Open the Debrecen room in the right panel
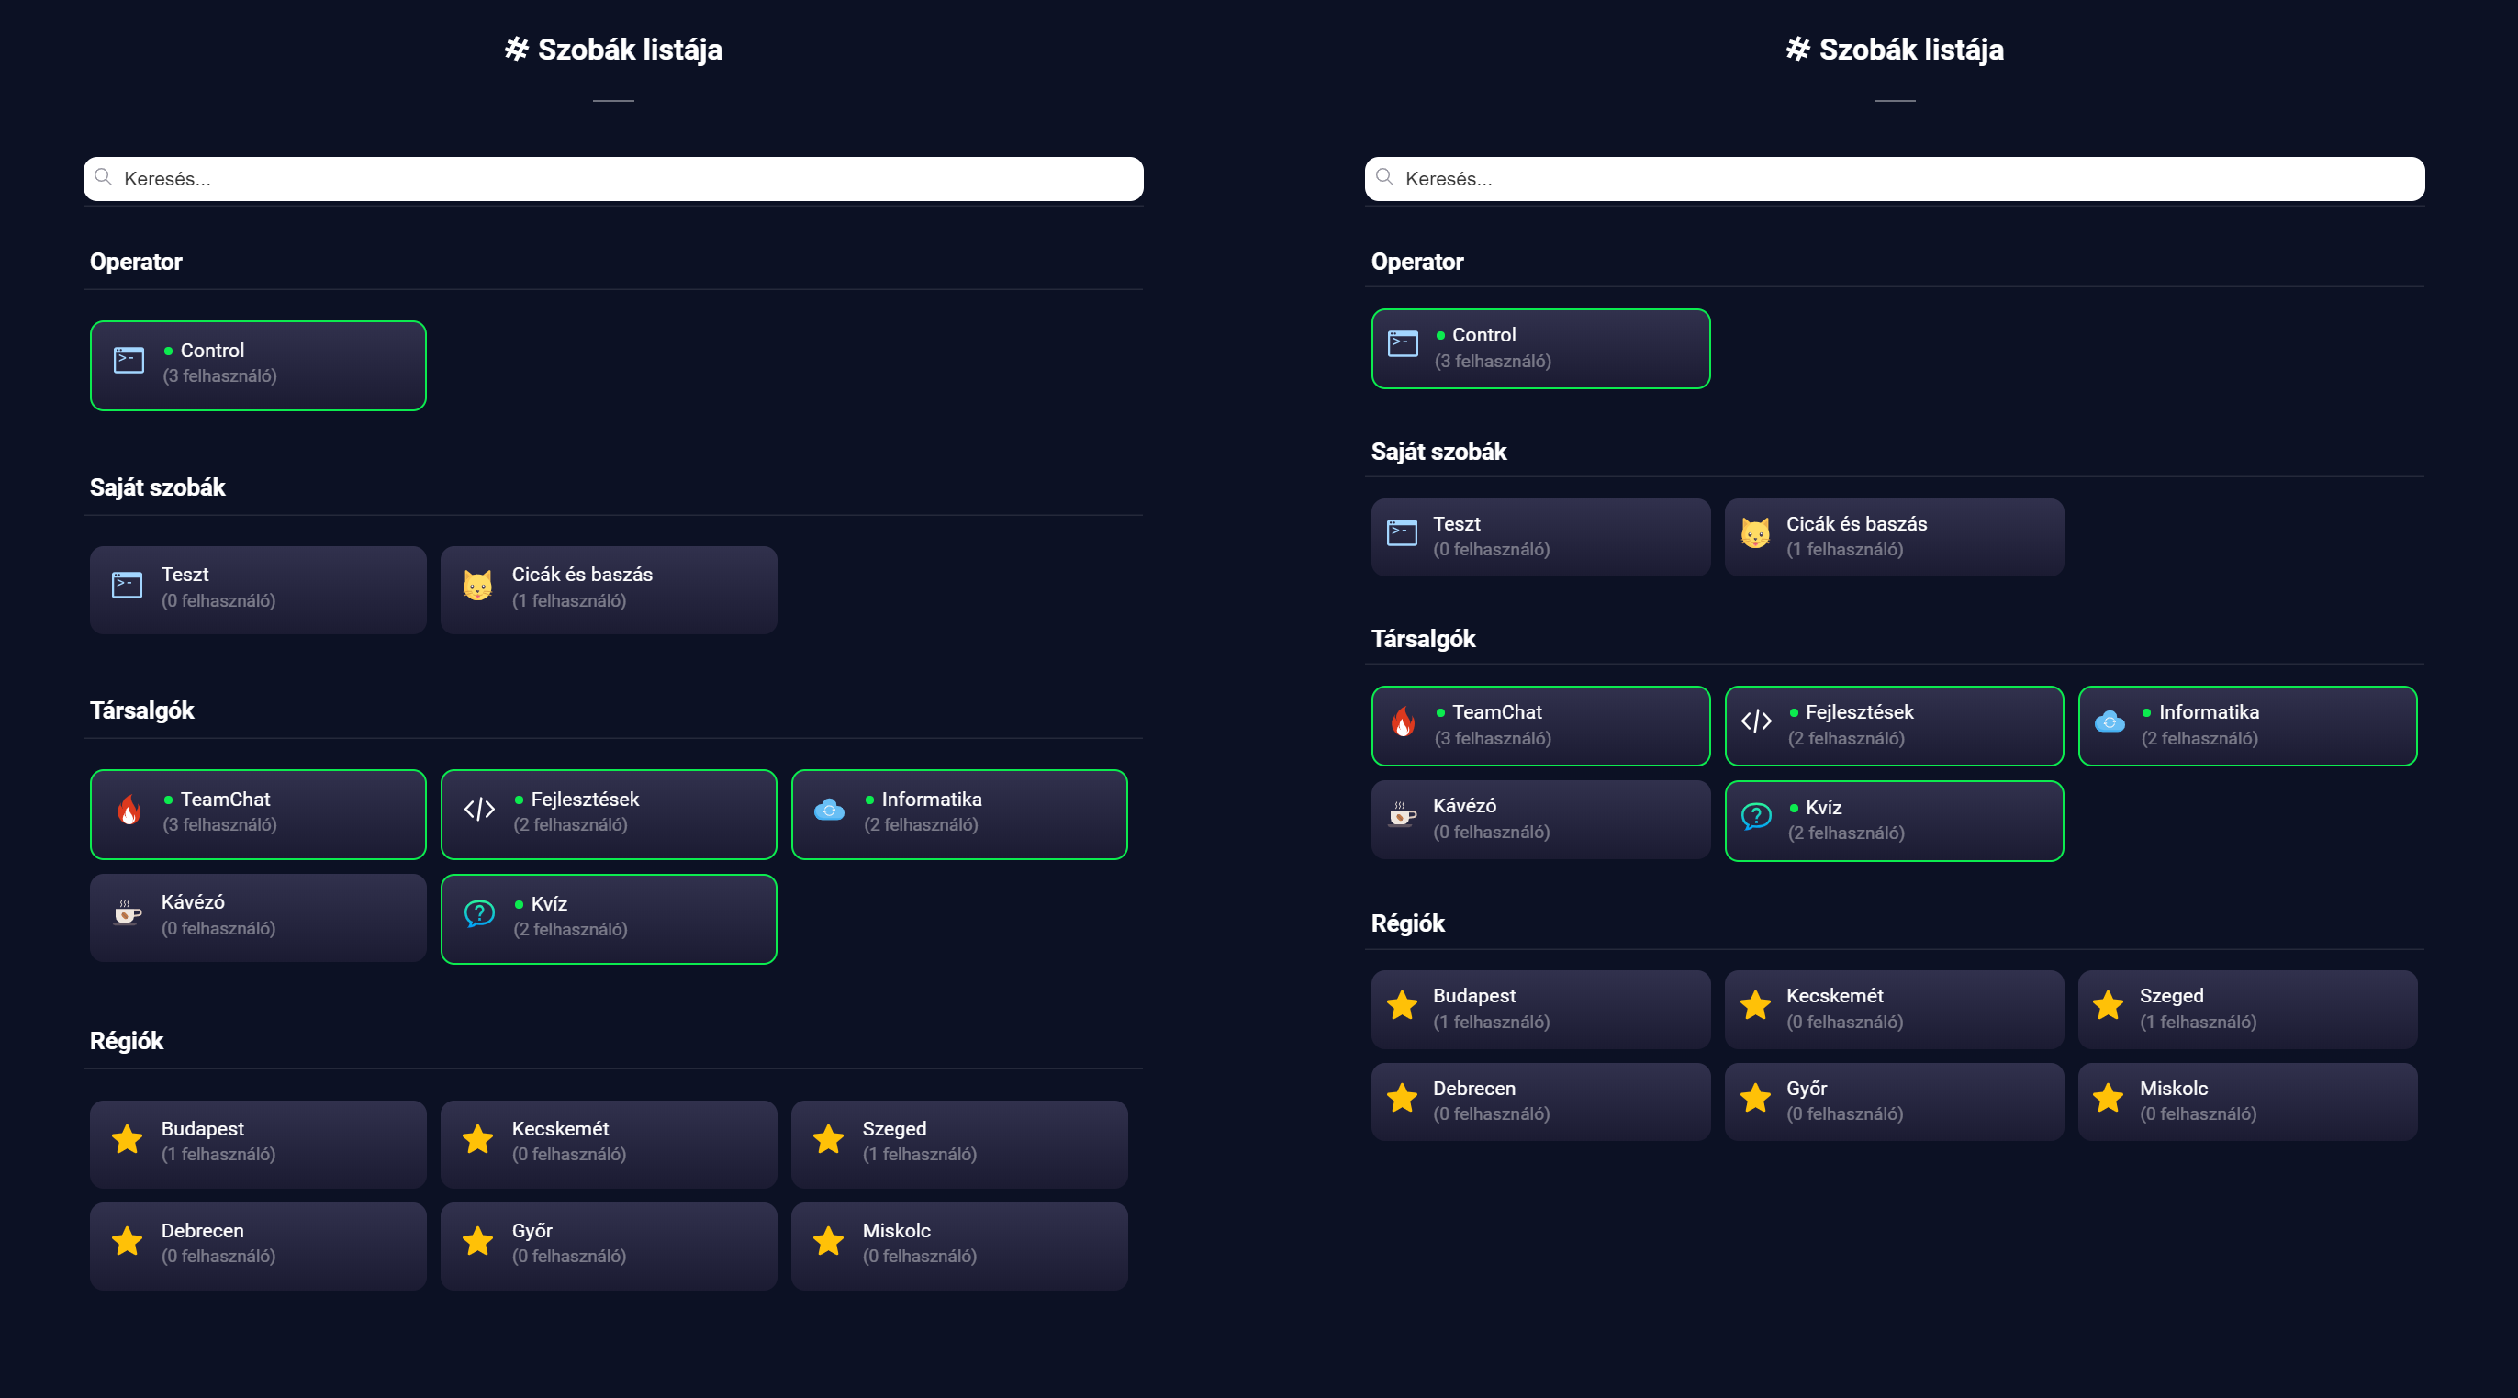Viewport: 2518px width, 1398px height. point(1539,1101)
